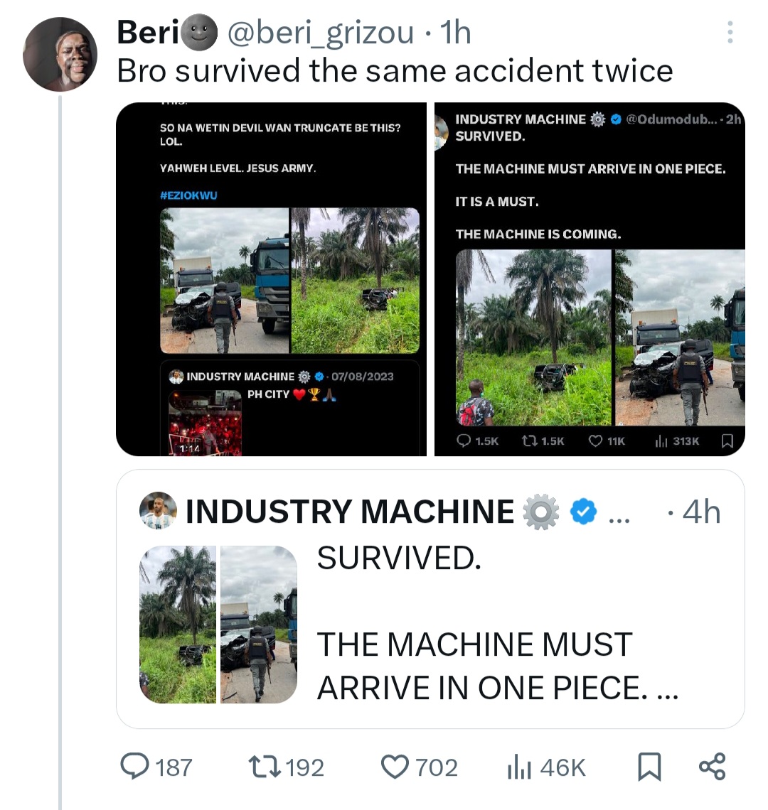Open Beri's profile picture
The width and height of the screenshot is (768, 810).
click(x=59, y=54)
